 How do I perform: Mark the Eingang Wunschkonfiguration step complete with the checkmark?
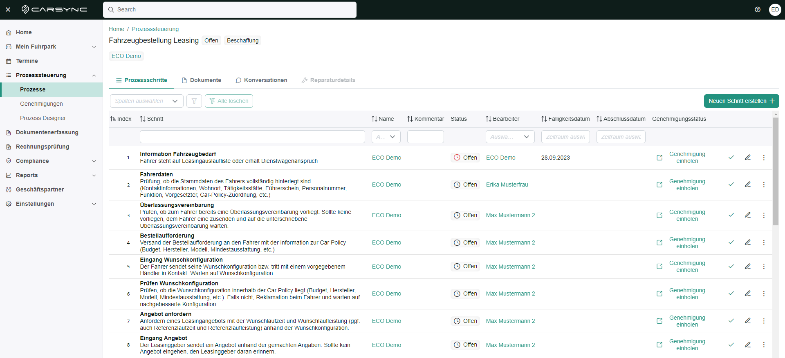click(x=731, y=266)
